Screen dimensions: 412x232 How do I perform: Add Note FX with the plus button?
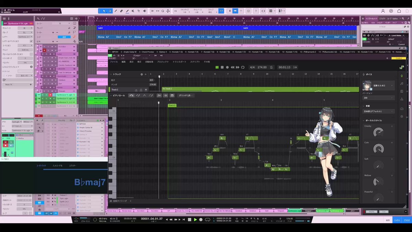(x=31, y=85)
